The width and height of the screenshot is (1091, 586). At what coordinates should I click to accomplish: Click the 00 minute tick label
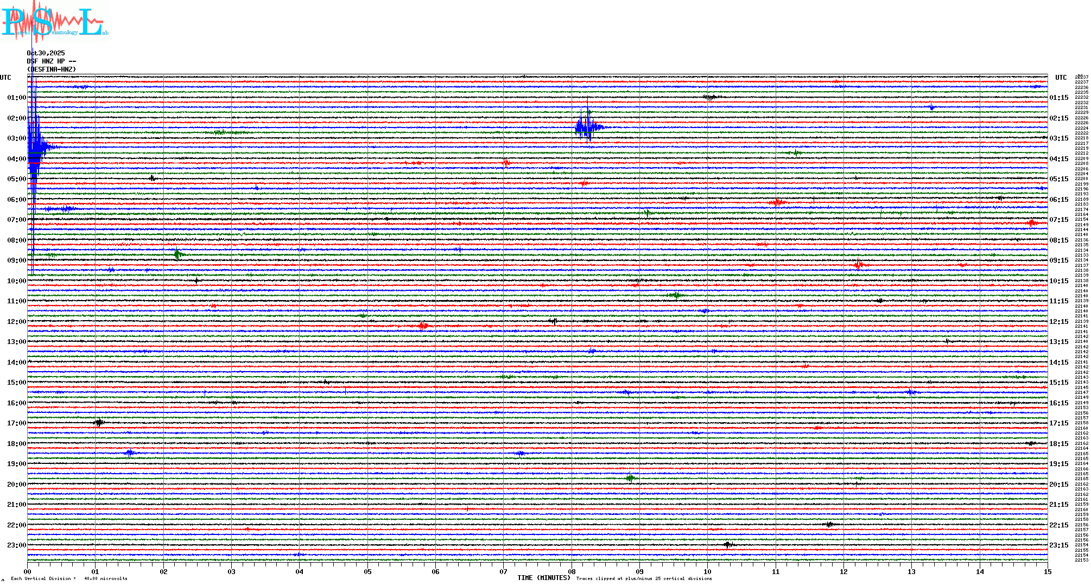pyautogui.click(x=27, y=571)
